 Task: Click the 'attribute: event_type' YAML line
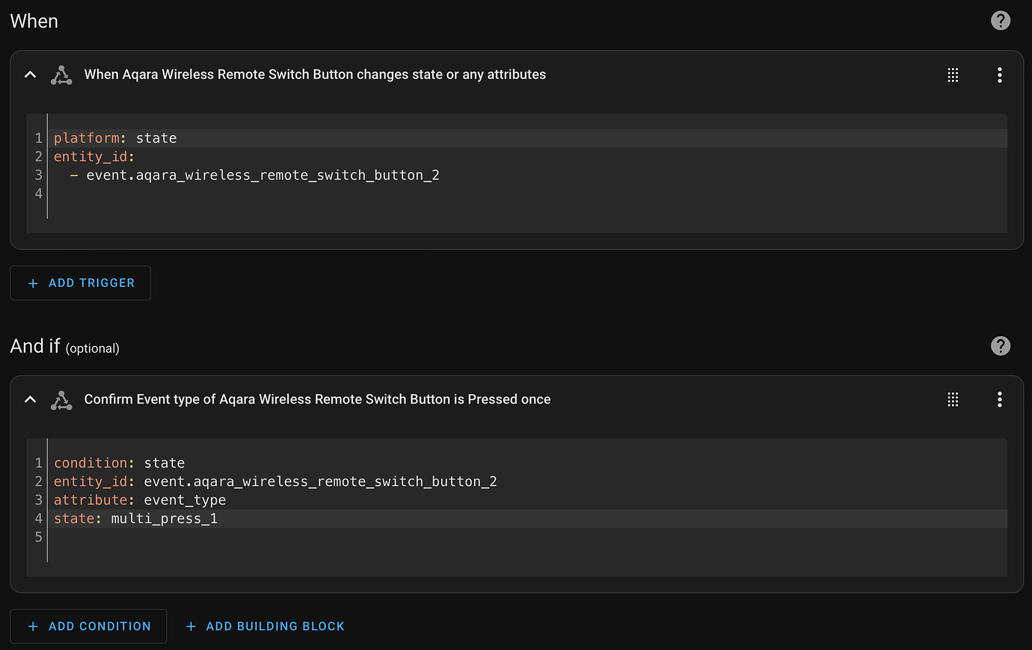[x=140, y=501]
